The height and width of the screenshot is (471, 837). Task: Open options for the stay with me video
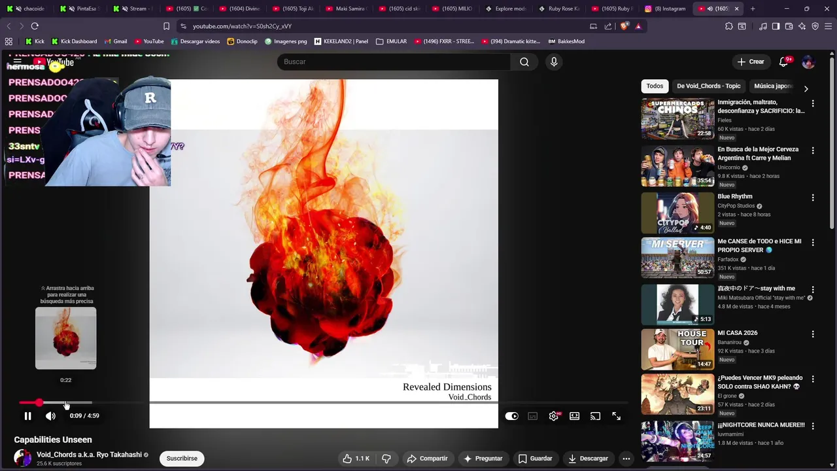(x=813, y=290)
